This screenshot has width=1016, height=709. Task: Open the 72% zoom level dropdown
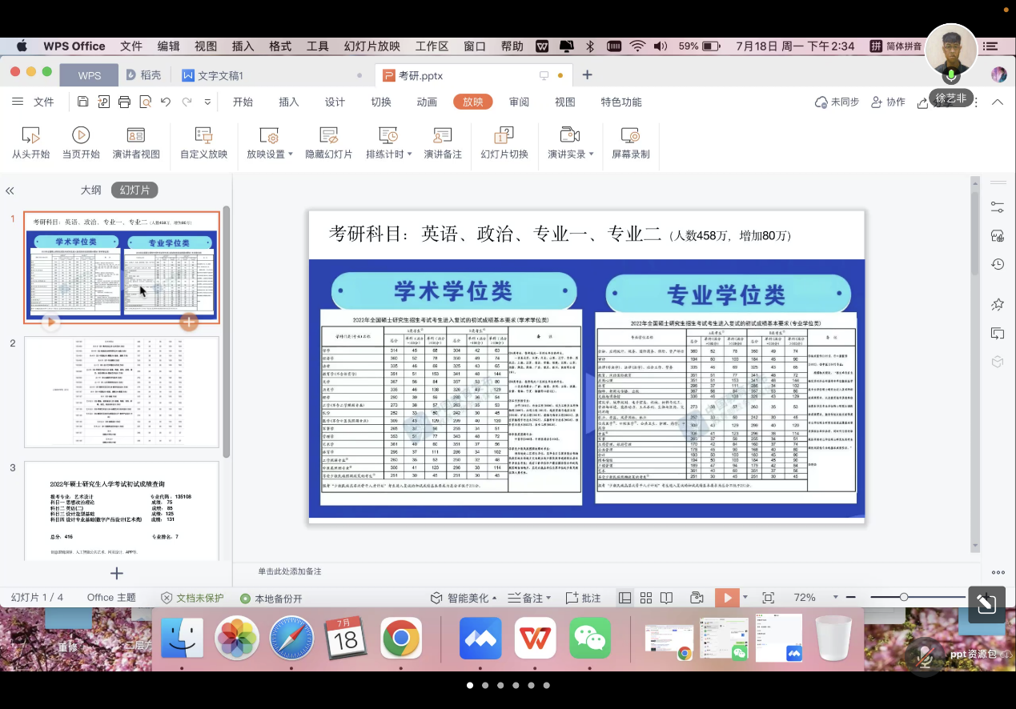811,598
